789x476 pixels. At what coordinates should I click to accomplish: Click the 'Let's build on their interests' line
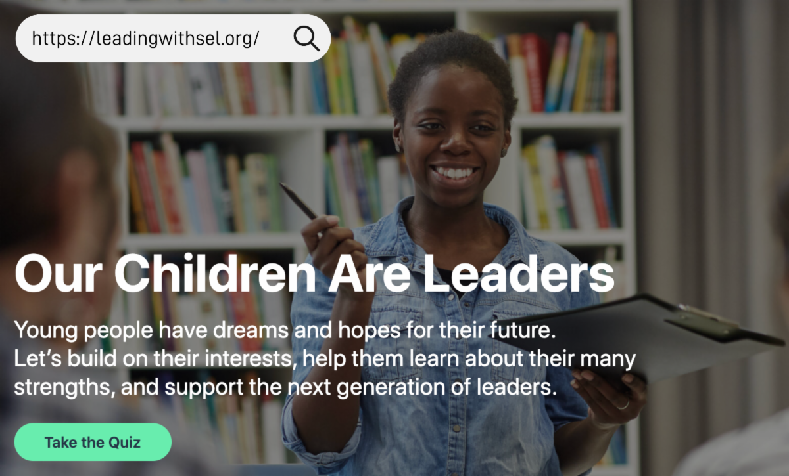click(x=325, y=359)
